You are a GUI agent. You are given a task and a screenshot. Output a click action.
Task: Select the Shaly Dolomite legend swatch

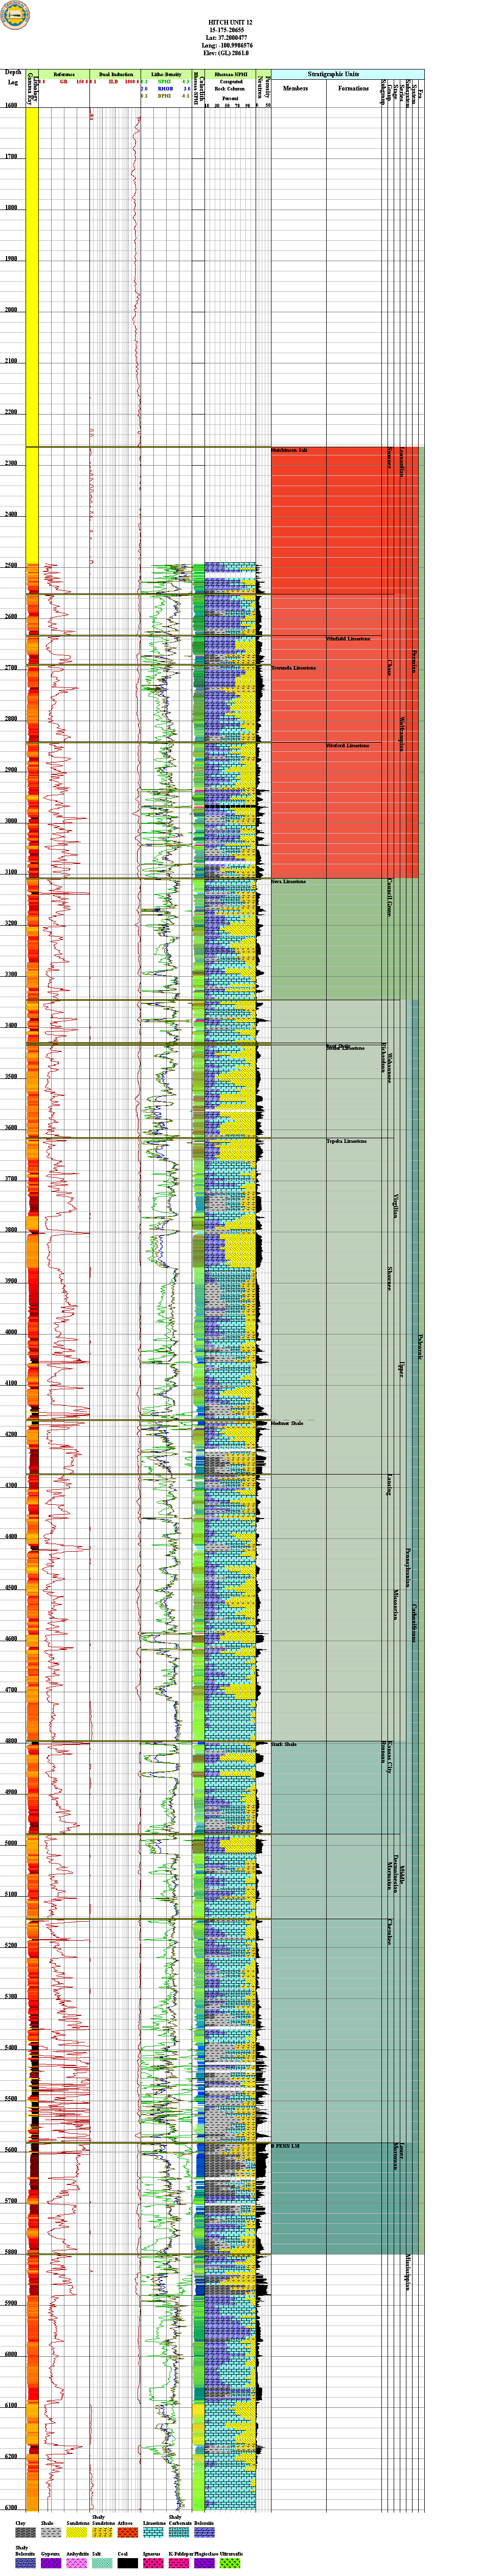coord(26,2563)
